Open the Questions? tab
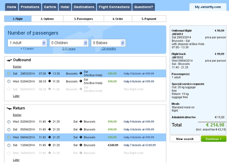229x163 pixels. click(x=144, y=7)
